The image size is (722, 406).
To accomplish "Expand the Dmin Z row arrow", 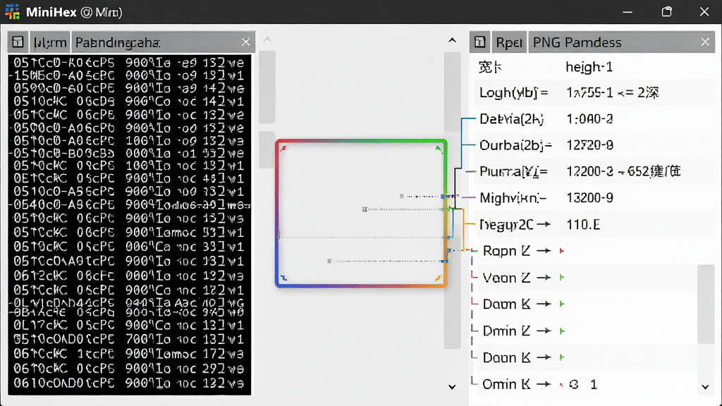I will (x=544, y=331).
